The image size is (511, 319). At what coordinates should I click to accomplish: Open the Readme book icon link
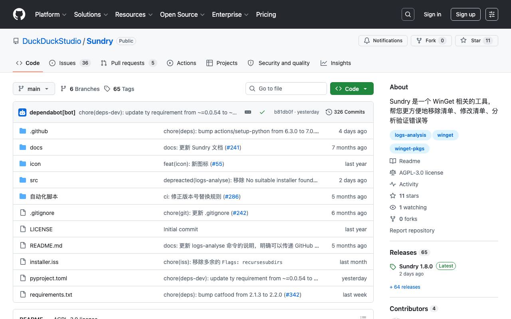[x=393, y=161]
